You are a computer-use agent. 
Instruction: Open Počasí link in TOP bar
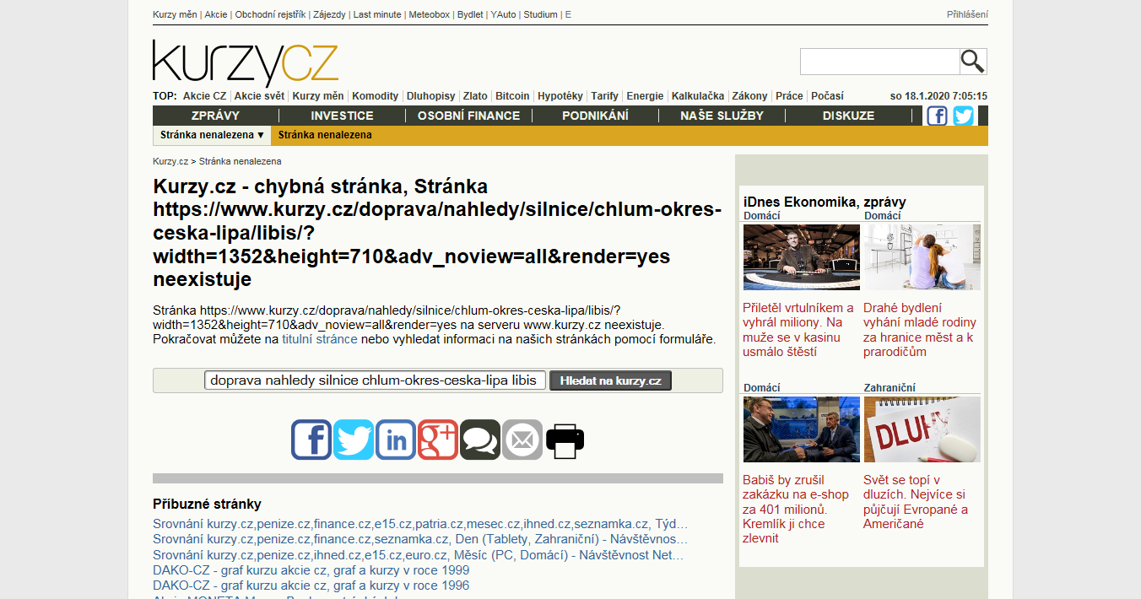click(827, 96)
